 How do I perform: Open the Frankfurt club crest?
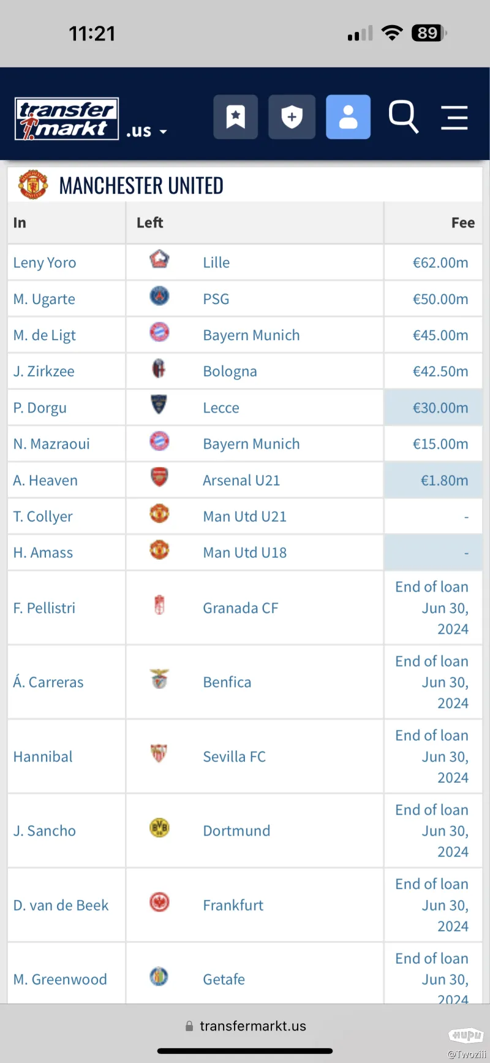coord(159,902)
